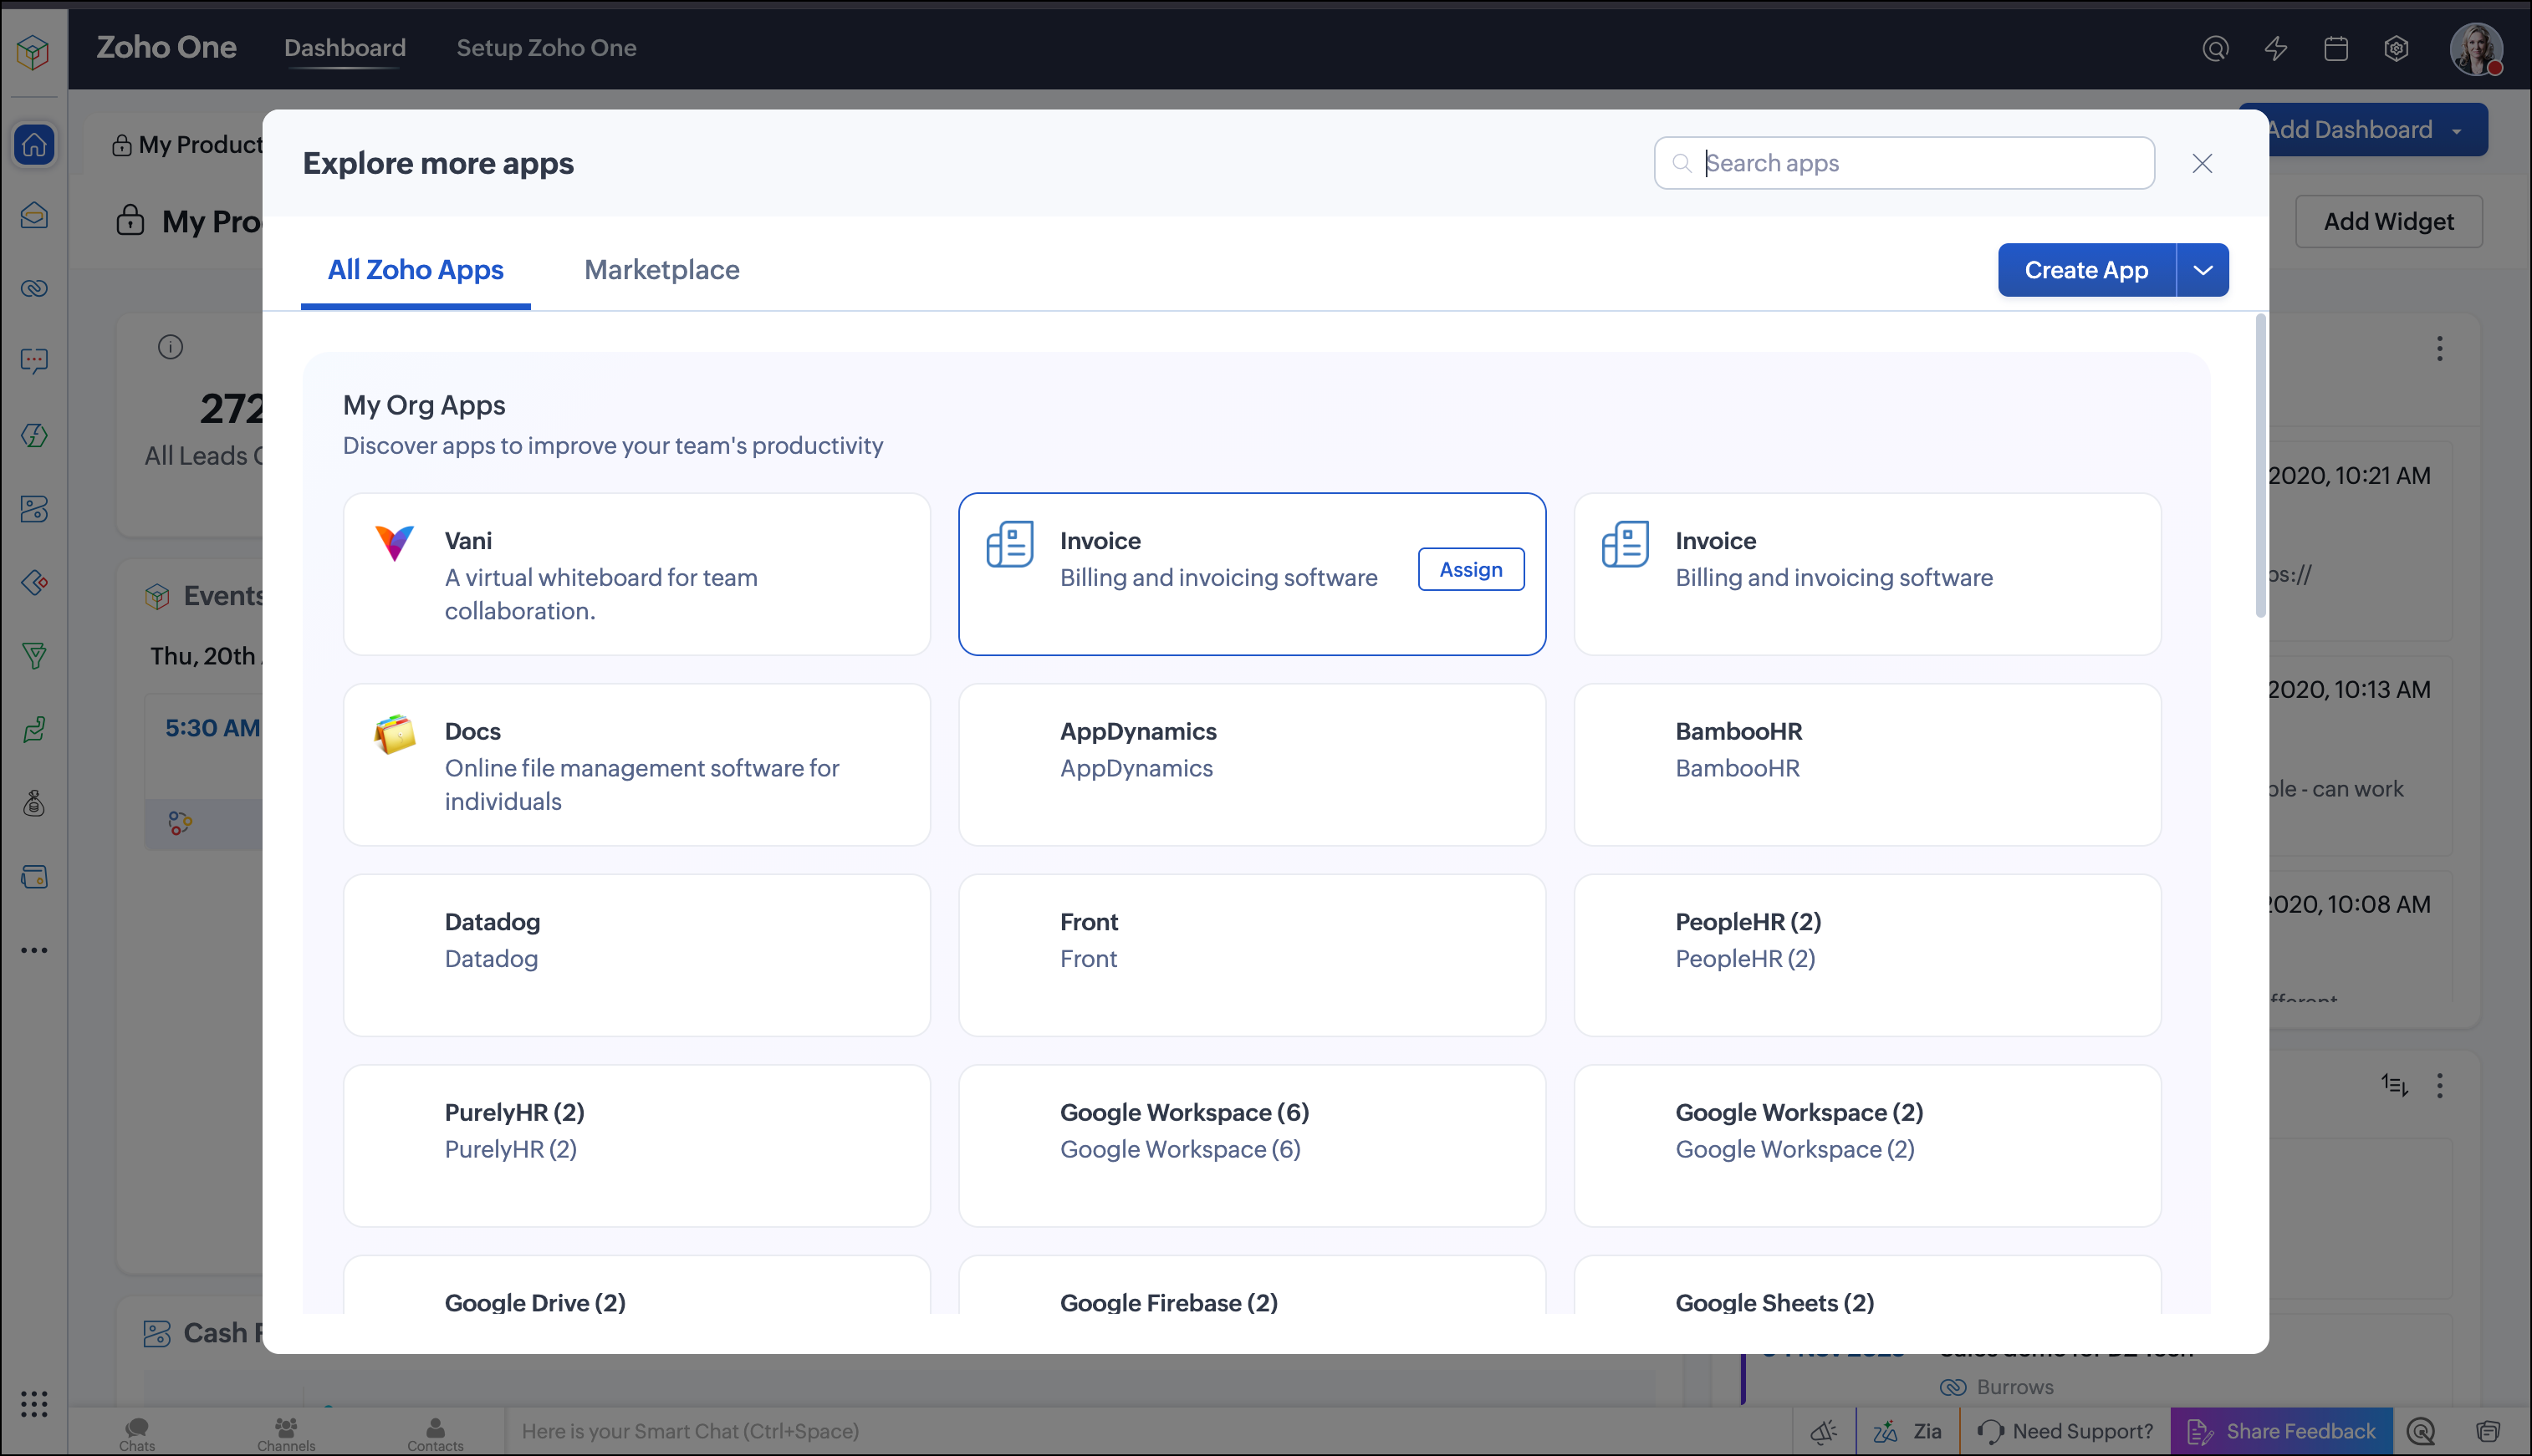
Task: Click the lightning bolt icon in the top bar
Action: coord(2276,49)
